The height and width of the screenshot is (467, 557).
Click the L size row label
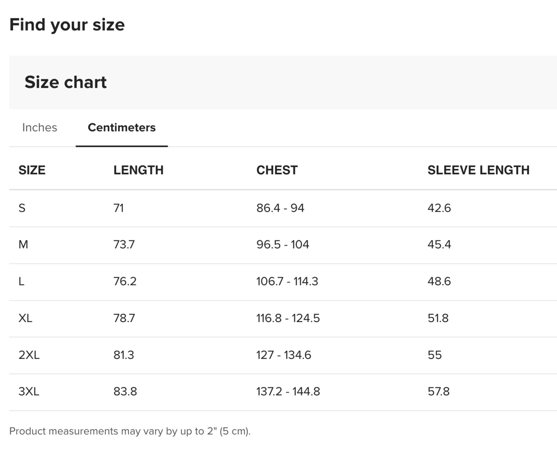pyautogui.click(x=22, y=281)
